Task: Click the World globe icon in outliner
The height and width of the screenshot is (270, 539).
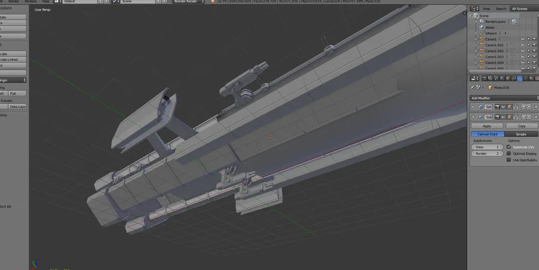Action: coord(482,27)
